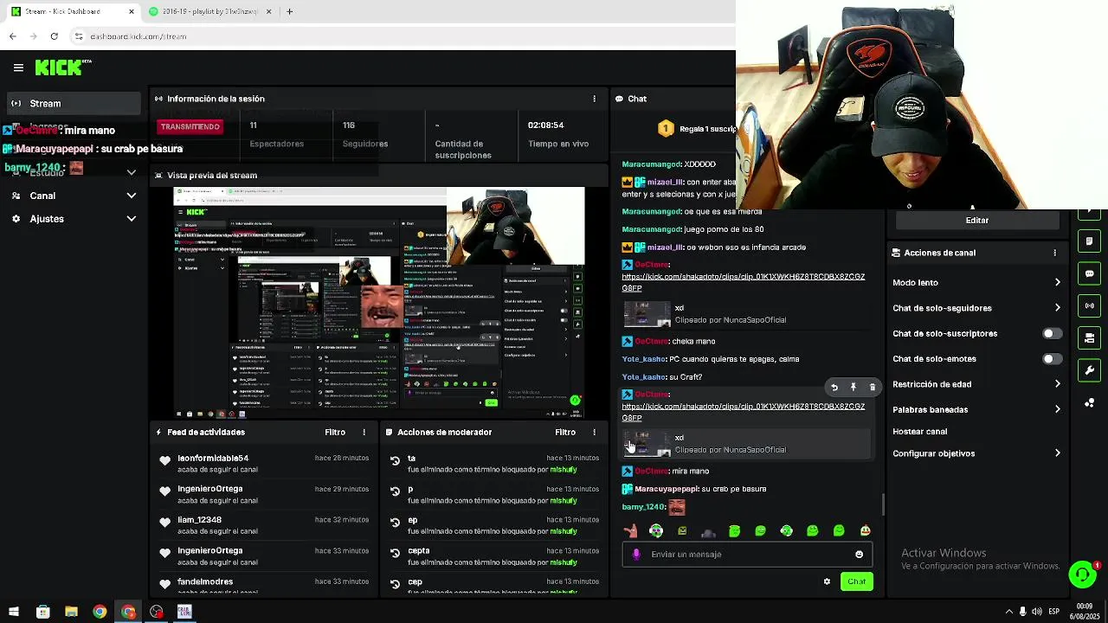The height and width of the screenshot is (623, 1108).
Task: Open the emoji picker in message box
Action: coord(859,555)
